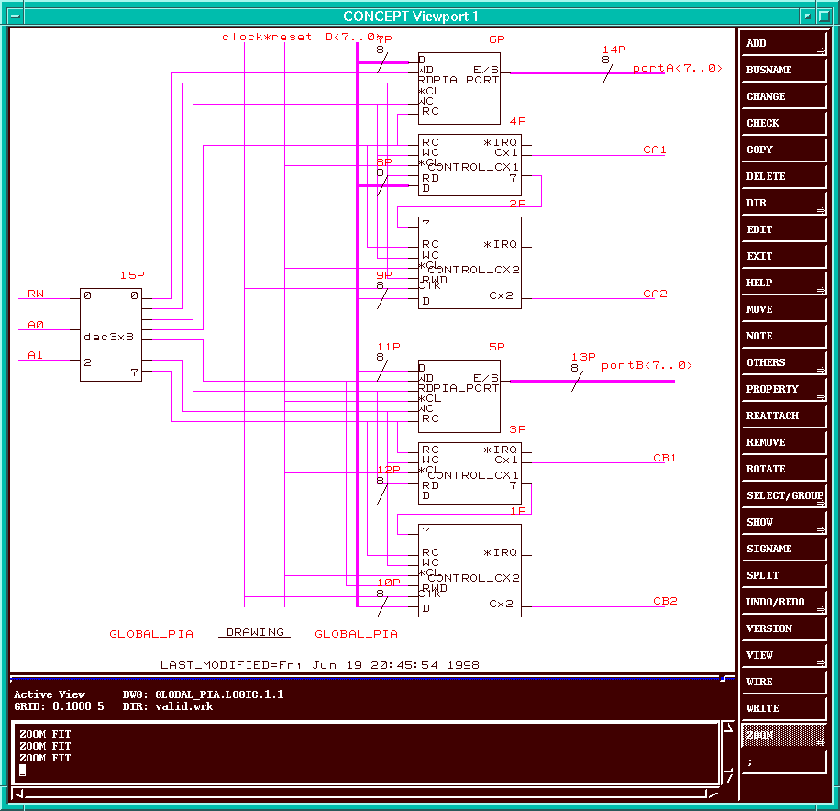The image size is (840, 811).
Task: Click the portA<7..0> bus label
Action: (677, 69)
